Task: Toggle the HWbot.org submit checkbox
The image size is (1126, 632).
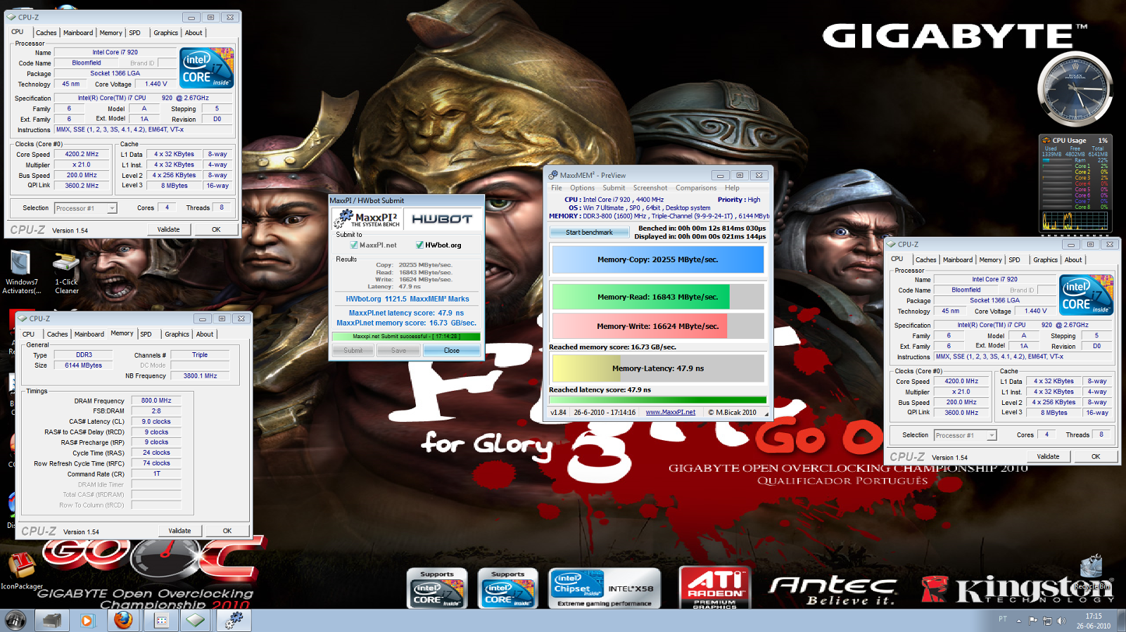Action: coord(419,245)
